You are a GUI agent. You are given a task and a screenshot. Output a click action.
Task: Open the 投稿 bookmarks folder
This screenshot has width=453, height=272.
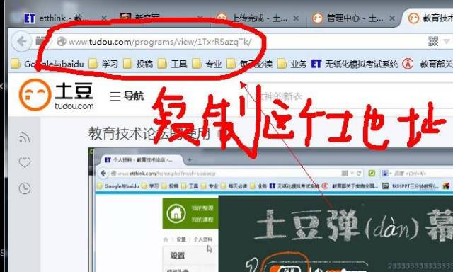pos(138,64)
